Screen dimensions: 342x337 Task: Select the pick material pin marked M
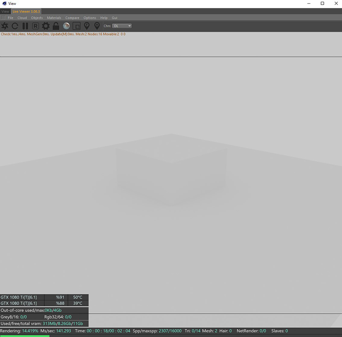tap(97, 26)
